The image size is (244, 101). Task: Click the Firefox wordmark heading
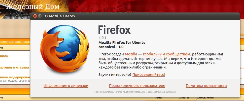click(114, 30)
